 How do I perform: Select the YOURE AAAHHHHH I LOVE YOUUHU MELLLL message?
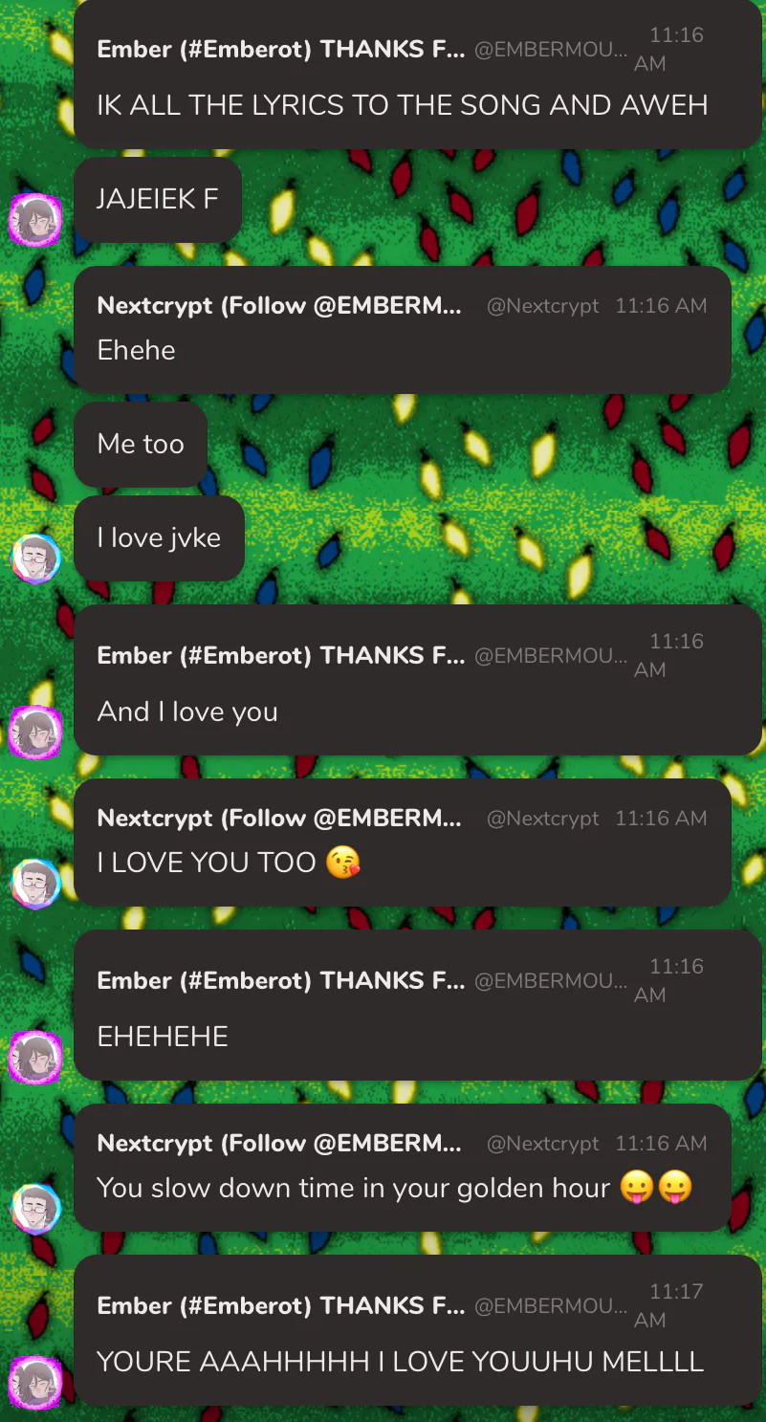coord(418,1330)
